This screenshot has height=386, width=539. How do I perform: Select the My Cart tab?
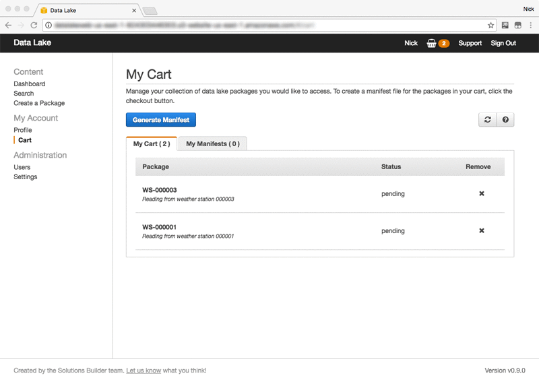tap(152, 143)
